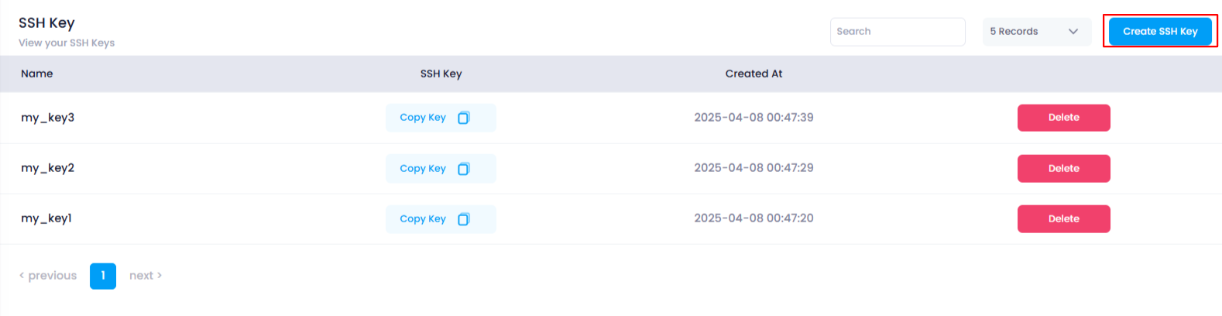The height and width of the screenshot is (316, 1222).
Task: Copy Key text for my_key3
Action: click(x=423, y=118)
